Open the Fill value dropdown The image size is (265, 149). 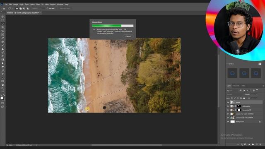(256, 98)
